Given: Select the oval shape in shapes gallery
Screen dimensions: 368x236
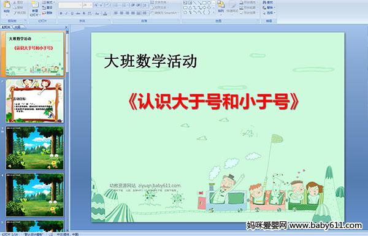Looking at the screenshot, I should tap(209, 3).
